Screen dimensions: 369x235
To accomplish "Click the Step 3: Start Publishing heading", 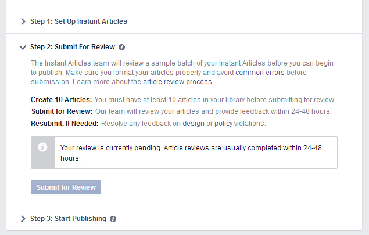I will pos(68,219).
